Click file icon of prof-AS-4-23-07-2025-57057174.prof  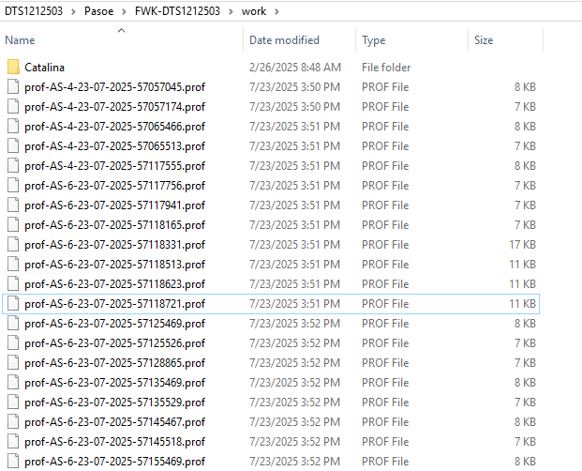[13, 107]
